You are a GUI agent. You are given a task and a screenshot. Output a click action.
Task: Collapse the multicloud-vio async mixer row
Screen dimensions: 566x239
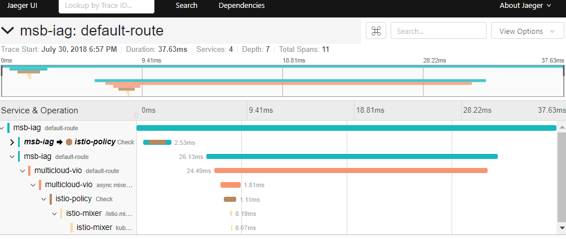[x=33, y=185]
